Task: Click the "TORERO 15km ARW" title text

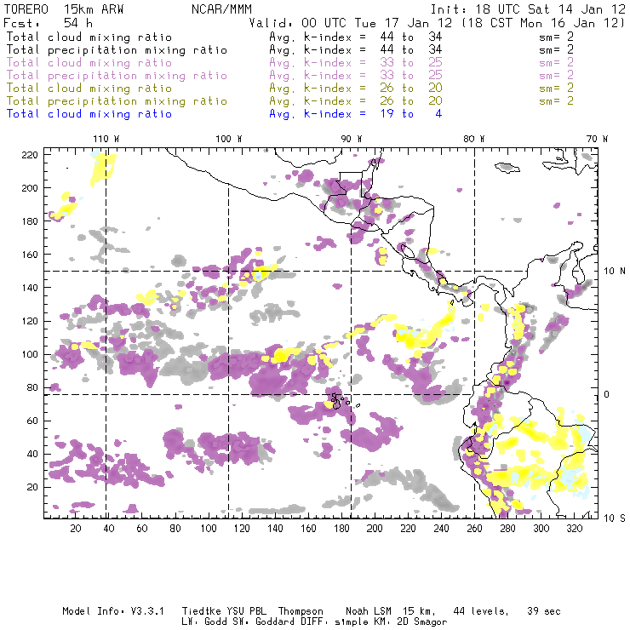Action: pos(64,9)
